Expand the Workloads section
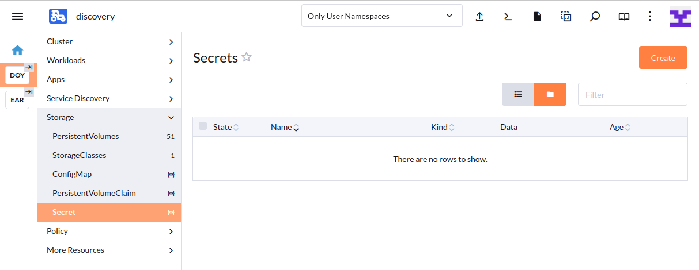The image size is (699, 270). 109,60
